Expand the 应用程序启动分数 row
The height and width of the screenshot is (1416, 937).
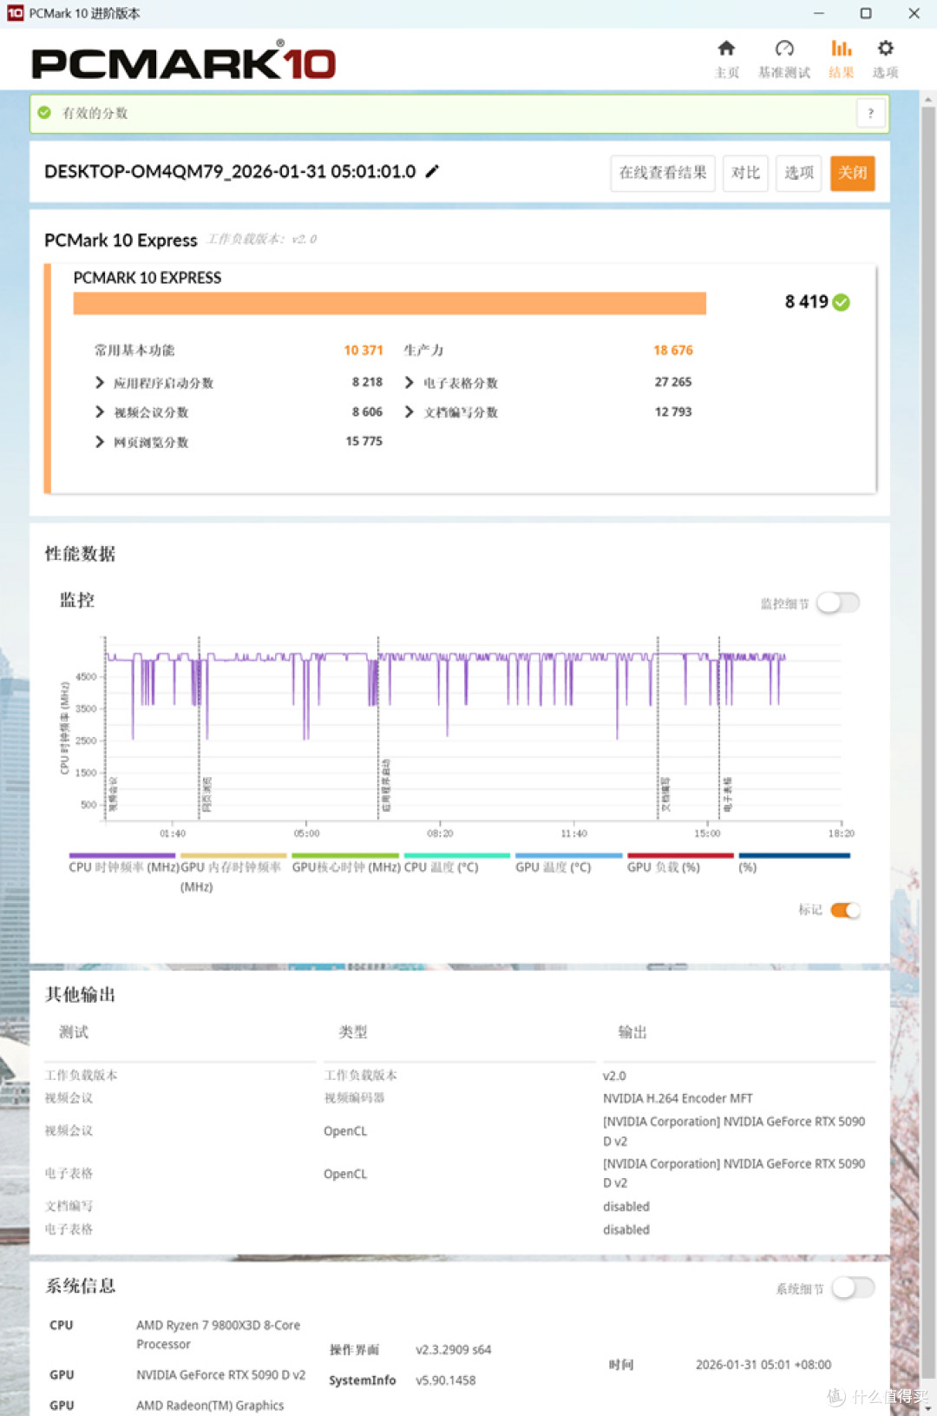(x=100, y=383)
